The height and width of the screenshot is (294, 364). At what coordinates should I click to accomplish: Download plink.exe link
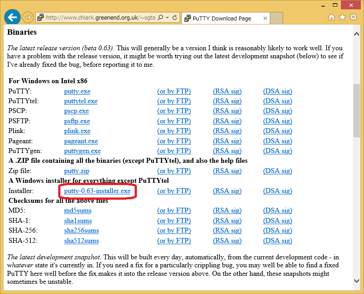click(x=77, y=131)
